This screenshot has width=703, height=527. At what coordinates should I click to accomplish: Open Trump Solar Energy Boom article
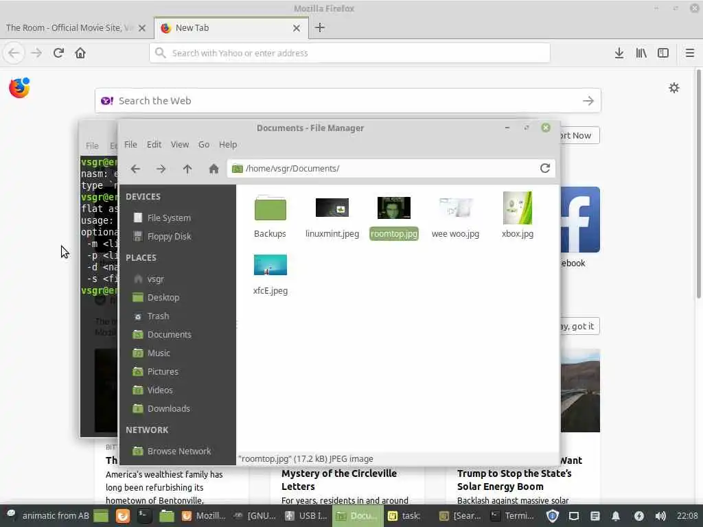[514, 480]
